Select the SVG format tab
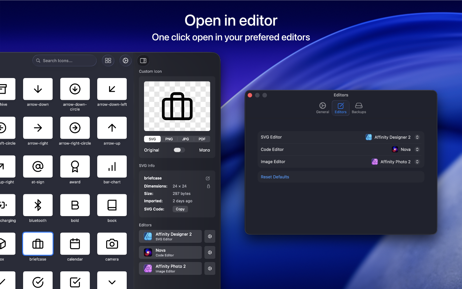This screenshot has height=289, width=462. click(x=152, y=139)
